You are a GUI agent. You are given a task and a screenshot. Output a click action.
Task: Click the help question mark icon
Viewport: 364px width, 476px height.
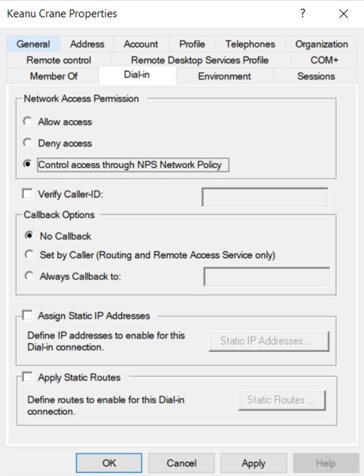point(302,14)
